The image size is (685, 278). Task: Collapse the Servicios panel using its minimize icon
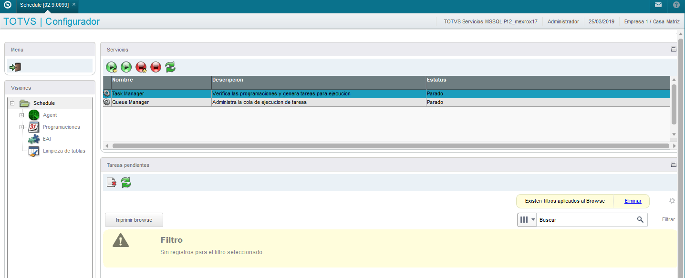pyautogui.click(x=674, y=49)
